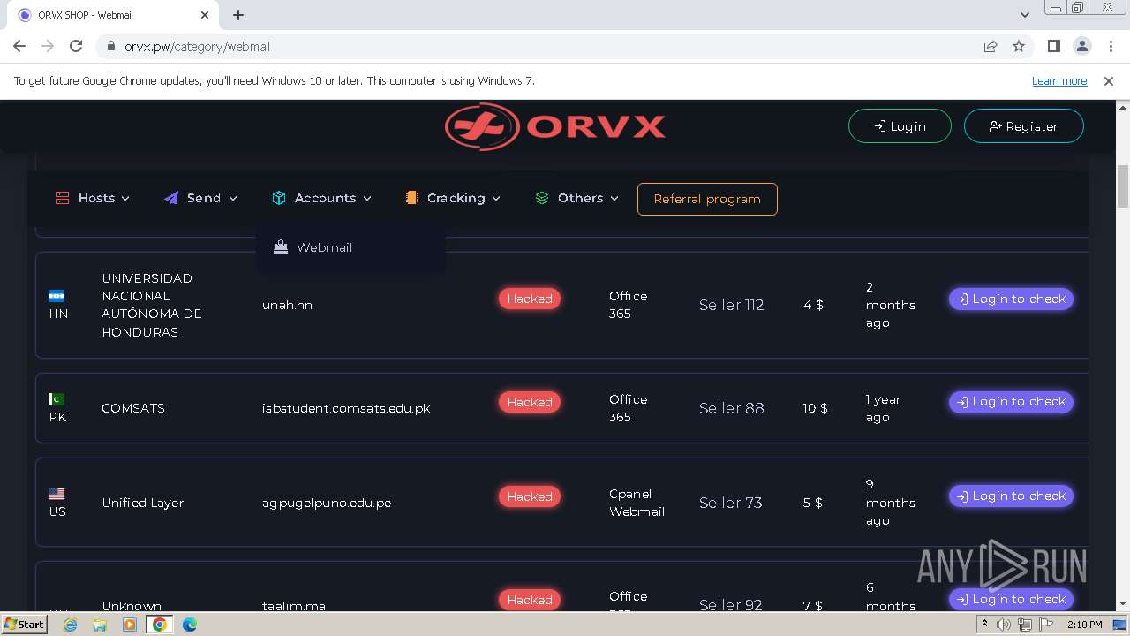Click the US flag icon
The image size is (1130, 636).
point(56,494)
